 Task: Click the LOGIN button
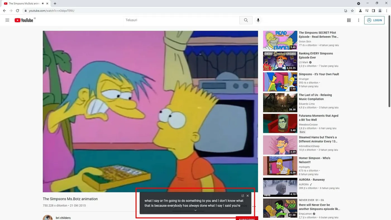[x=374, y=20]
